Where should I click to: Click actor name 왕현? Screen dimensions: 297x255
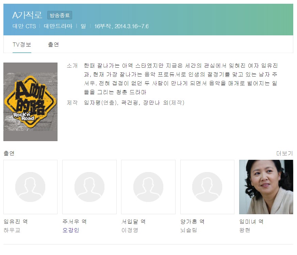point(245,230)
